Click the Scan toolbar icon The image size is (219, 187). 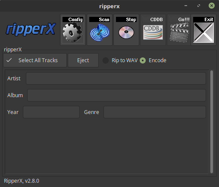tap(100, 30)
